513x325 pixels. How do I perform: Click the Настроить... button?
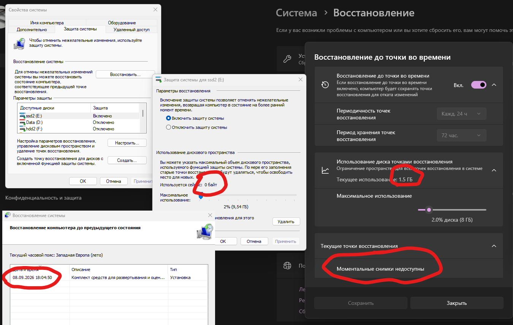(x=127, y=143)
